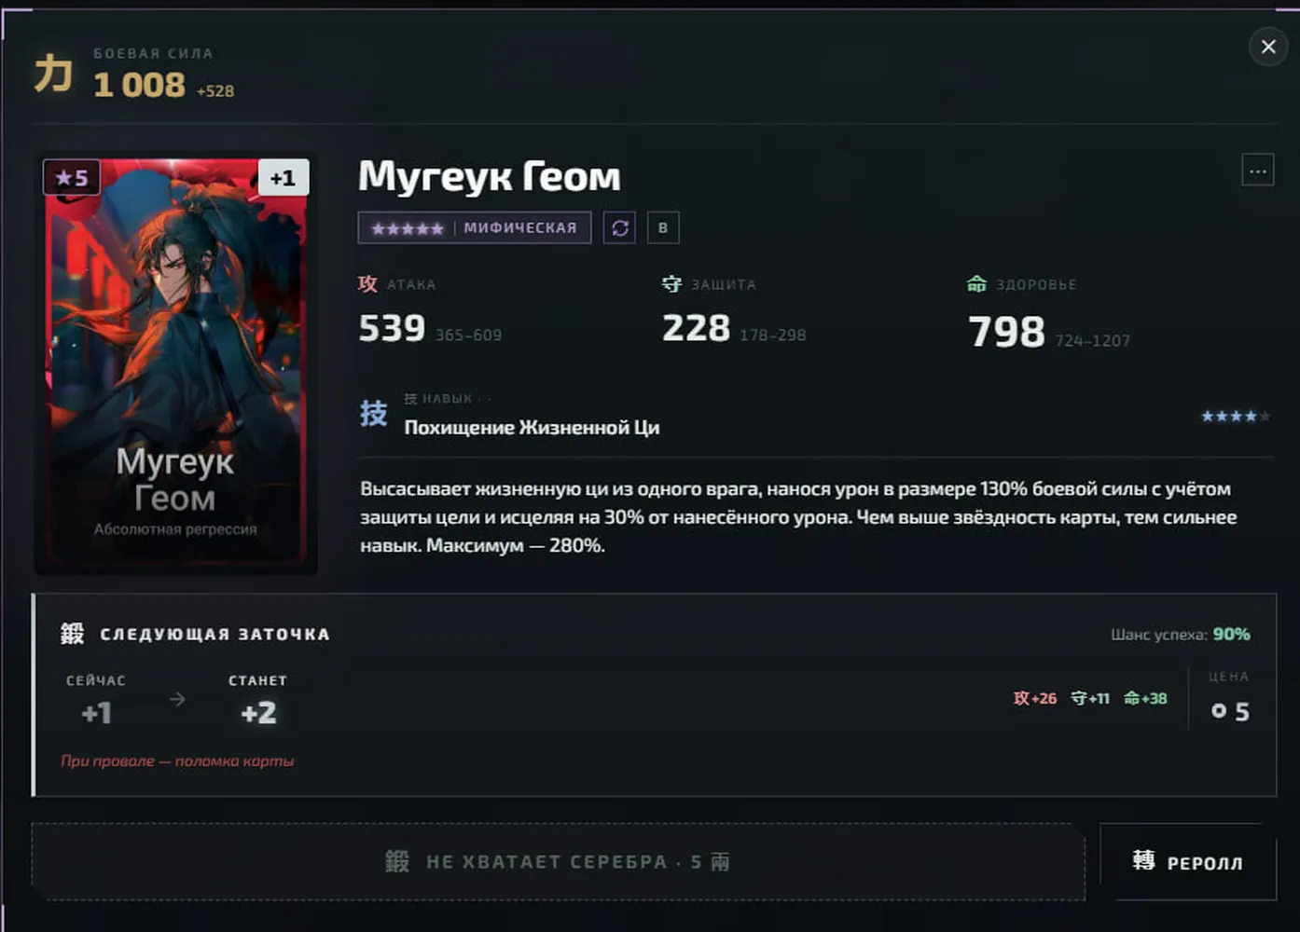
Task: Click the health icon next to Здоровье
Action: (976, 284)
